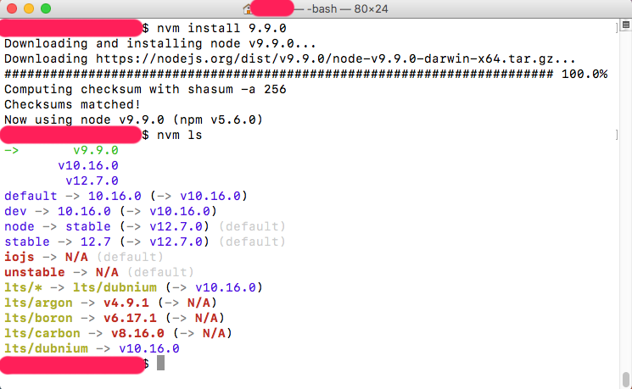632x389 pixels.
Task: Click the "Downloading and installing node v9.9.0..." line
Action: coord(160,43)
